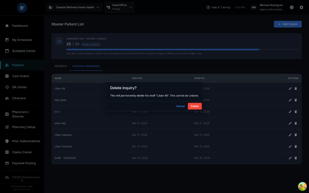Screen dimensions: 309x193
Task: Edit the Liban Ali row
Action: pyautogui.click(x=290, y=88)
